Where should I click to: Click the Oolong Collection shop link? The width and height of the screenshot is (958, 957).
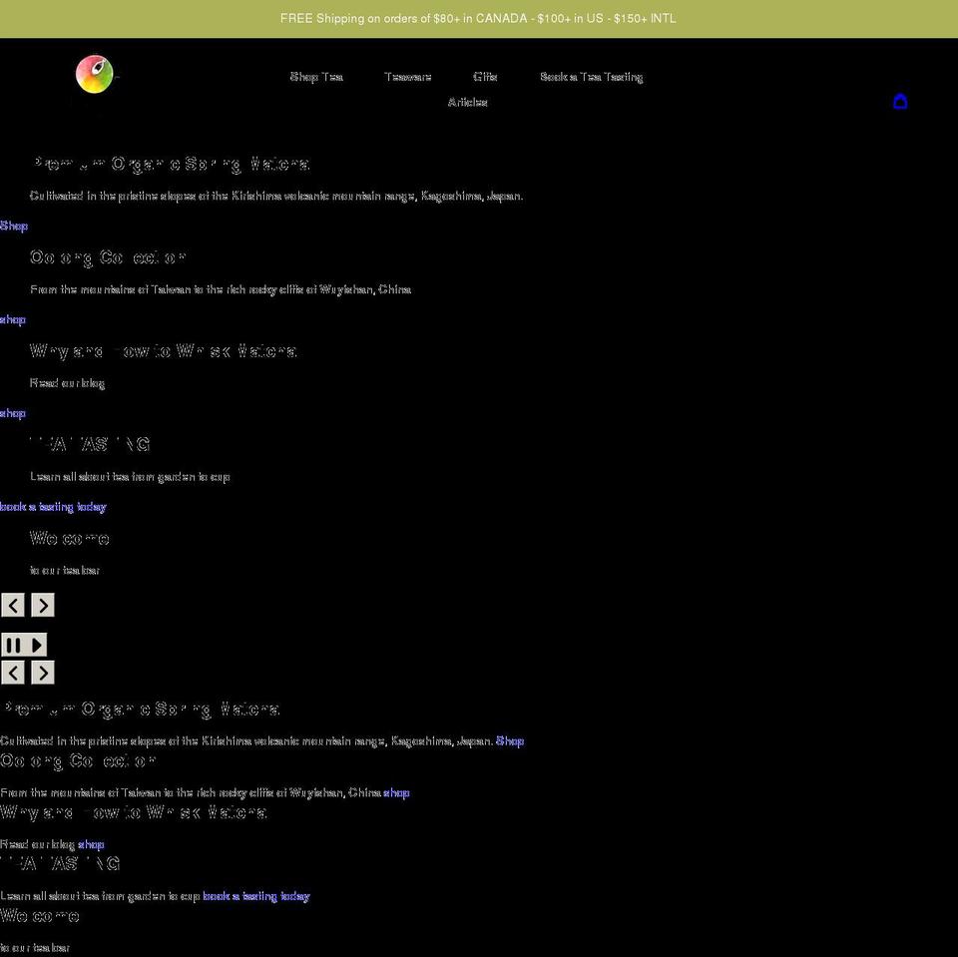pos(12,319)
